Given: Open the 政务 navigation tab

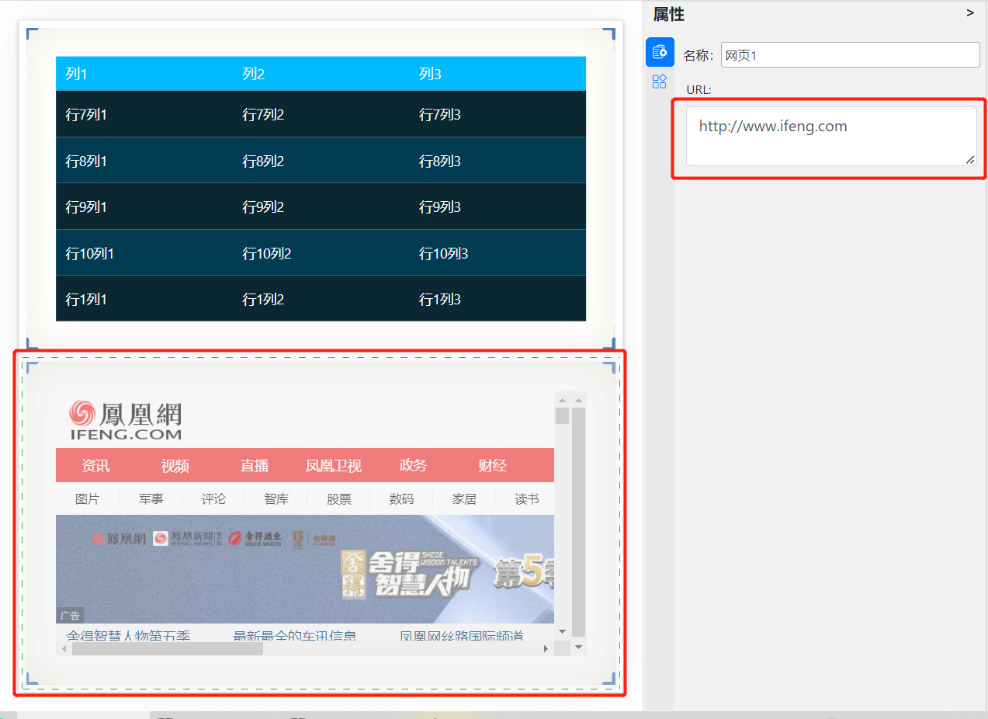Looking at the screenshot, I should 413,466.
